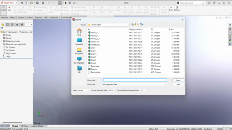Click the feature tree horizontal scrollbar
The width and height of the screenshot is (232, 130).
click(x=12, y=123)
